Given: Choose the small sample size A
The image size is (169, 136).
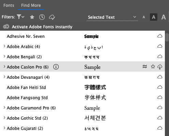Looking at the screenshot, I should click(x=144, y=17).
